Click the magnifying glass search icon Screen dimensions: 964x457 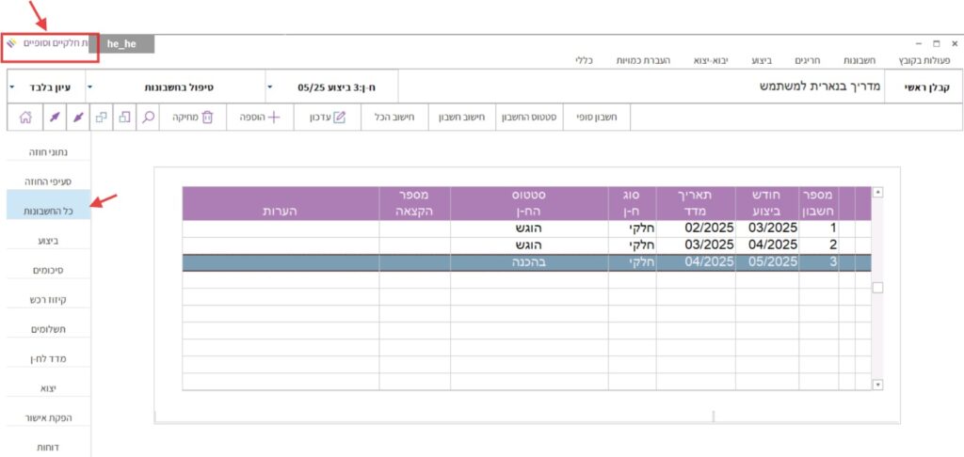(x=149, y=118)
